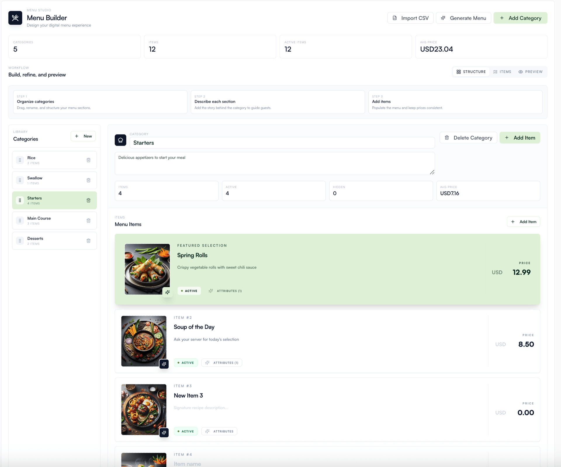Expand Attributes on Soup of the Day

coord(221,363)
